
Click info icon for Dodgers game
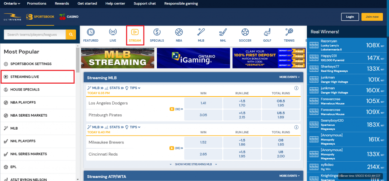coord(296,88)
